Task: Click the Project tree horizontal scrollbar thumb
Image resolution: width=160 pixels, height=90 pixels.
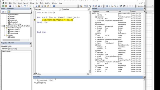Action: (11, 40)
